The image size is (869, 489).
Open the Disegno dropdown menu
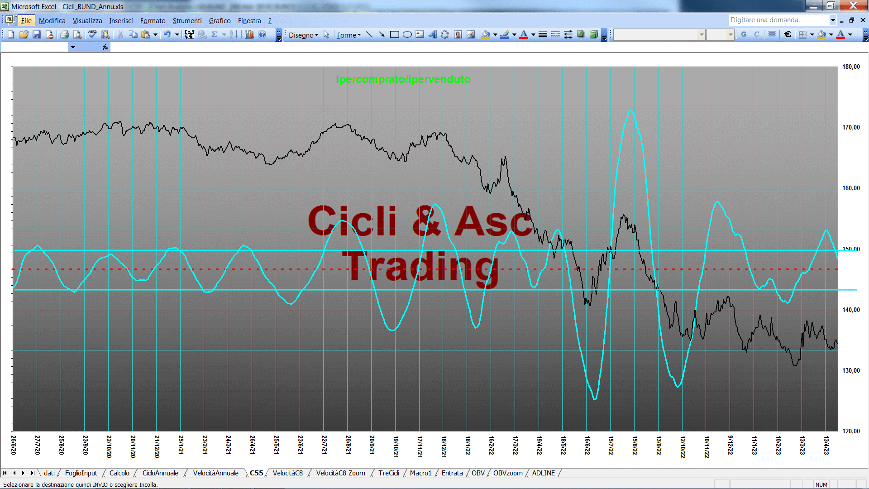(x=303, y=35)
